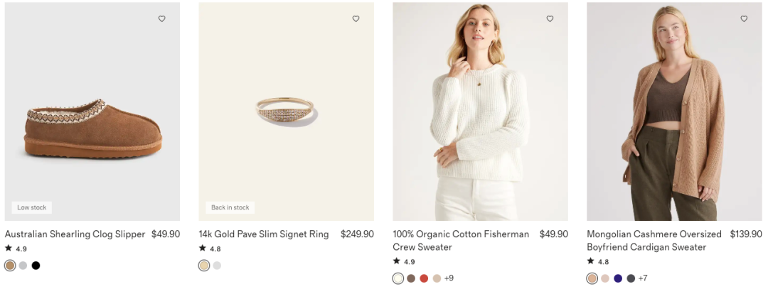Show +9 more Fisherman Sweater colors
The image size is (768, 289).
[449, 278]
